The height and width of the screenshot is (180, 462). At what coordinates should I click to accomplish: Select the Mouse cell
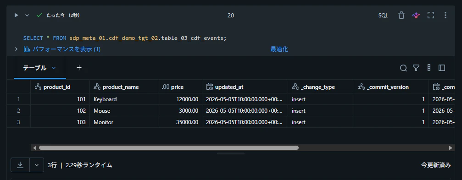point(124,111)
